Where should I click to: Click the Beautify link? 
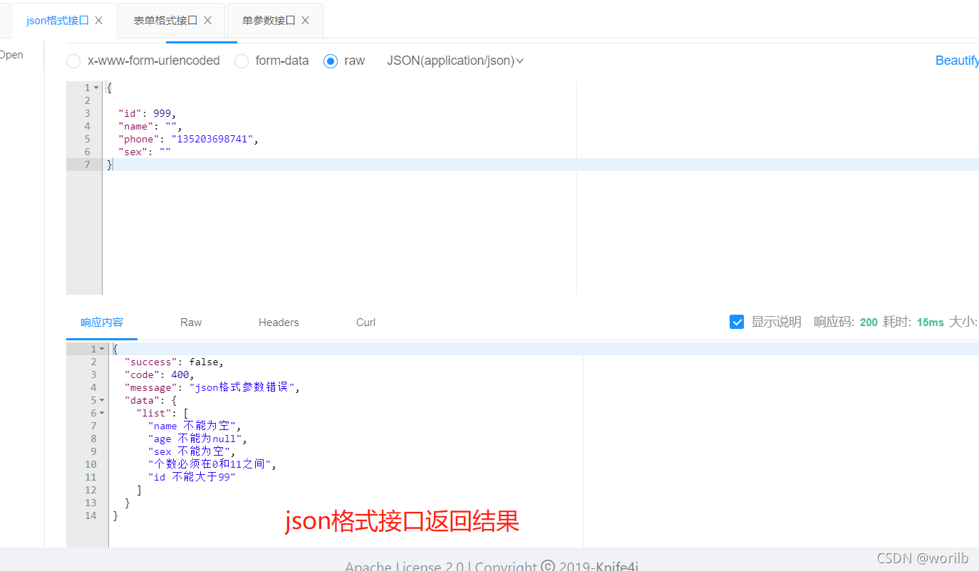tap(957, 61)
